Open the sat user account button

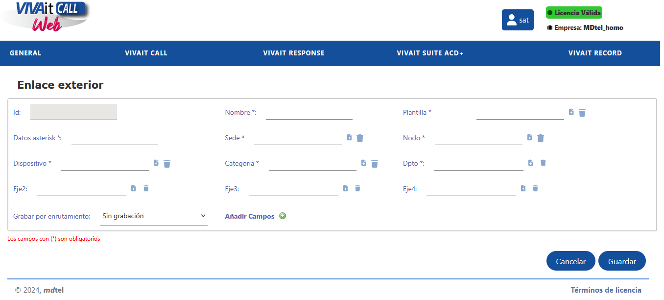click(518, 20)
